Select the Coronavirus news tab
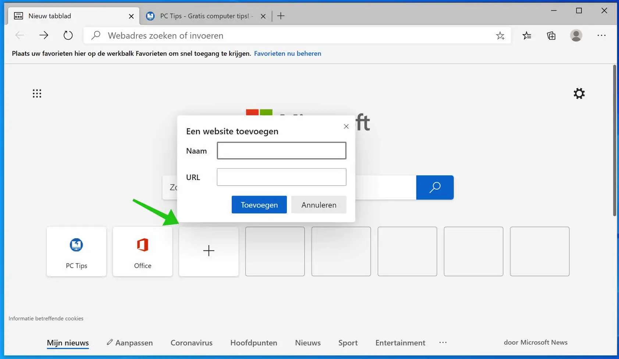The image size is (619, 359). 192,342
